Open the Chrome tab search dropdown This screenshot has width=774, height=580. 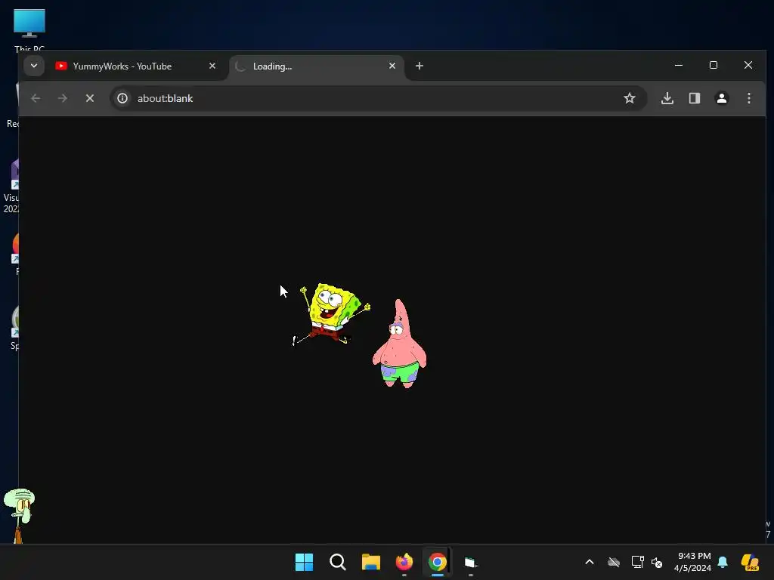34,66
